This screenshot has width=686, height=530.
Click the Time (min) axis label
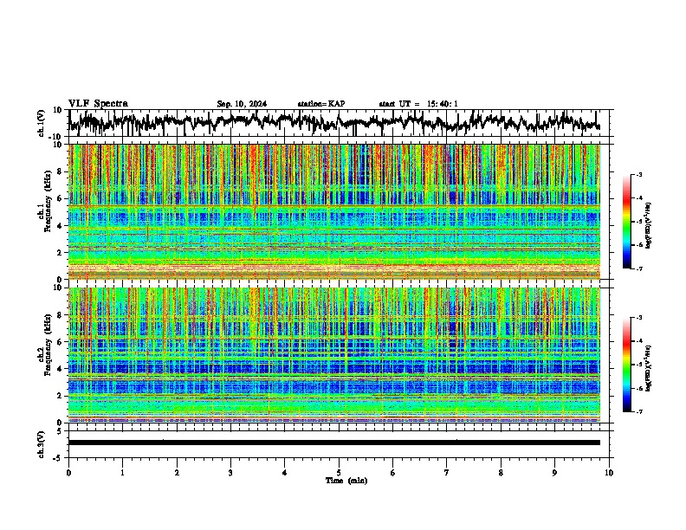pyautogui.click(x=346, y=481)
